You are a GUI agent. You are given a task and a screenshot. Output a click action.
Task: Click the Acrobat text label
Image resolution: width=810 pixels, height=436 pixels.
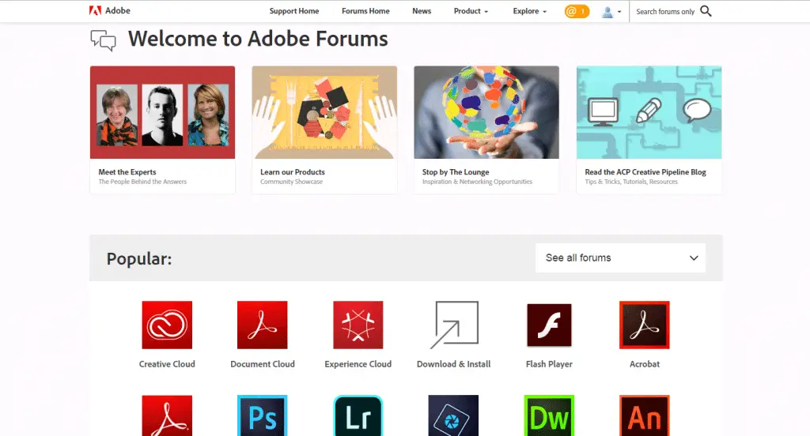coord(645,364)
